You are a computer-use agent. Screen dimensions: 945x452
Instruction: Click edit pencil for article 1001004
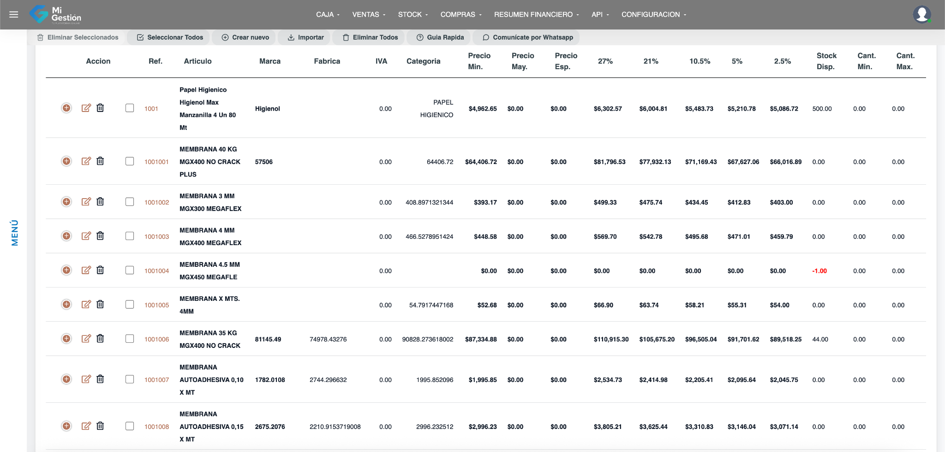point(86,270)
